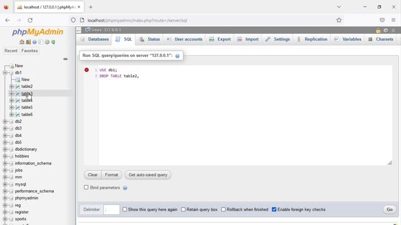
Task: Click Format button to format SQL
Action: (x=112, y=175)
